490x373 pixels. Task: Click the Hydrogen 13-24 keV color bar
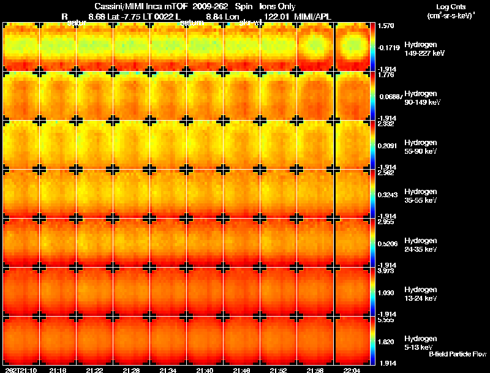(x=372, y=292)
